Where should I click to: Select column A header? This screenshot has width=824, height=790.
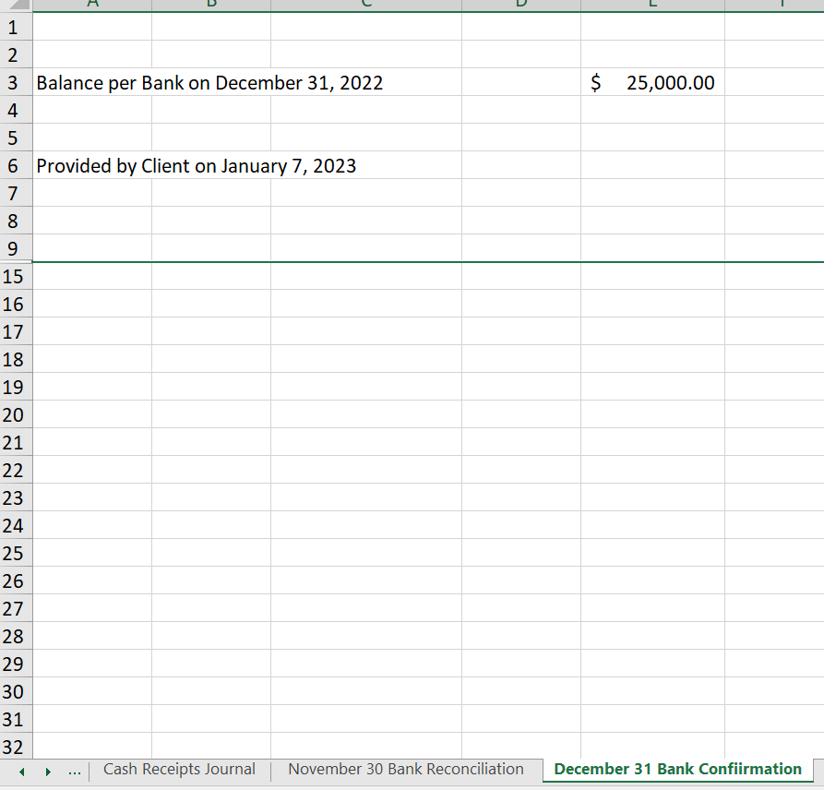(92, 5)
